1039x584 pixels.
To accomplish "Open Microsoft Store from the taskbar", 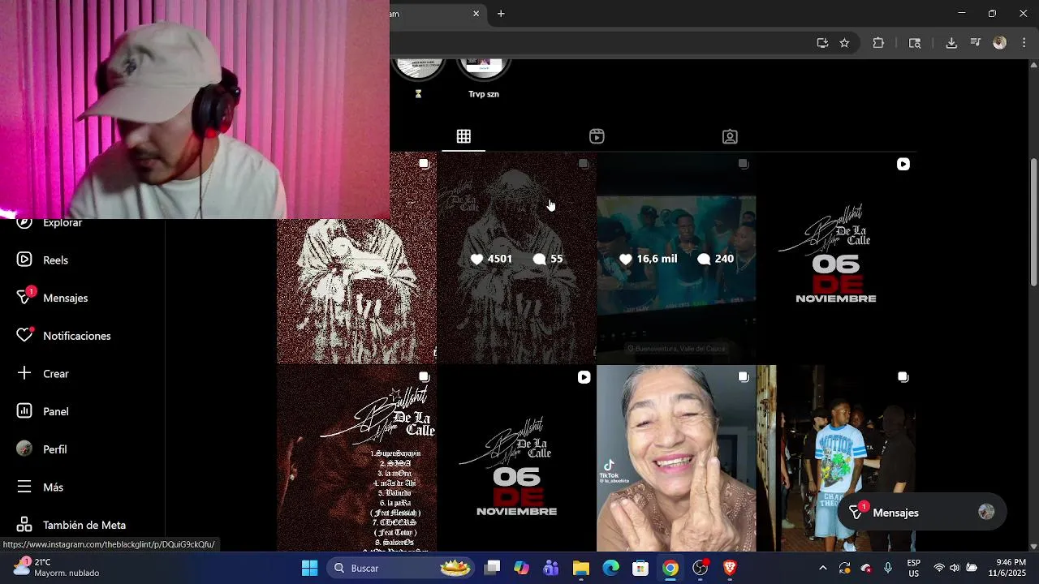I will [x=640, y=568].
